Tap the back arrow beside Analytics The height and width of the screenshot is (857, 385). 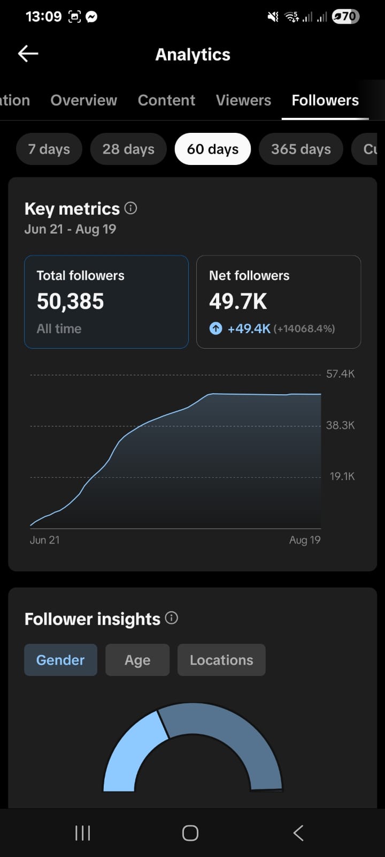[x=28, y=54]
